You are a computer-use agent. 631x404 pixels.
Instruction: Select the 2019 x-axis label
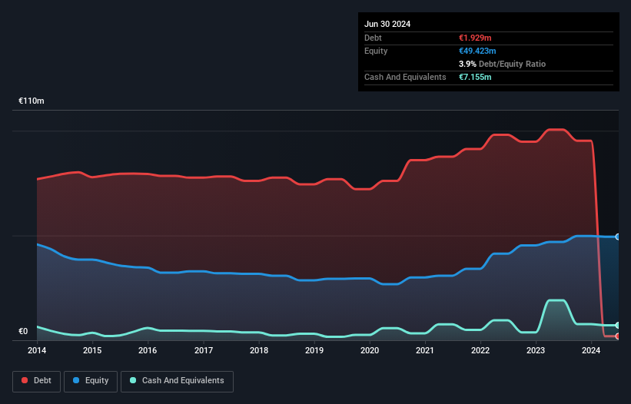(x=314, y=350)
